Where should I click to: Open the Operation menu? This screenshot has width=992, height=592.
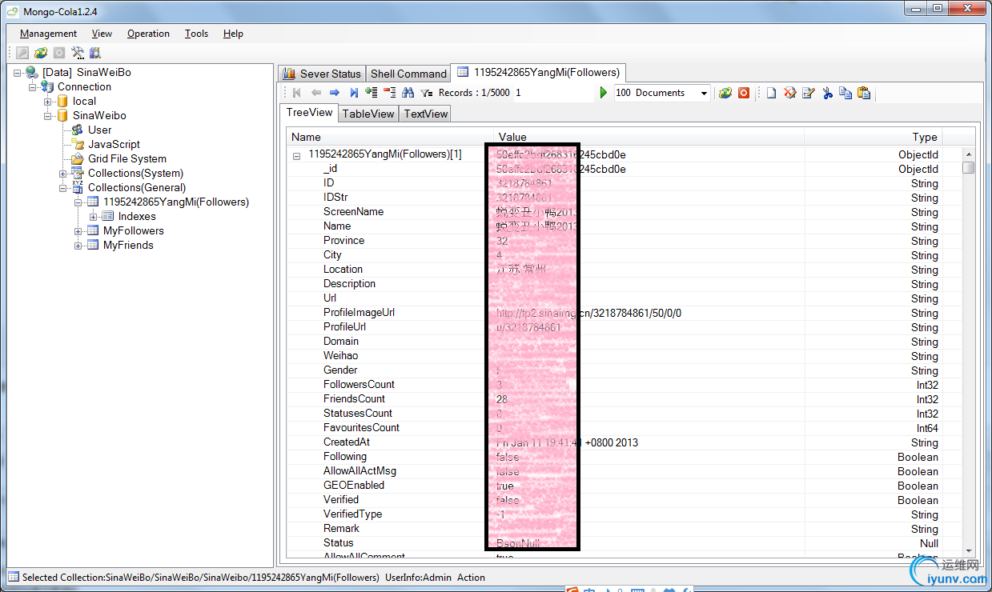(148, 34)
